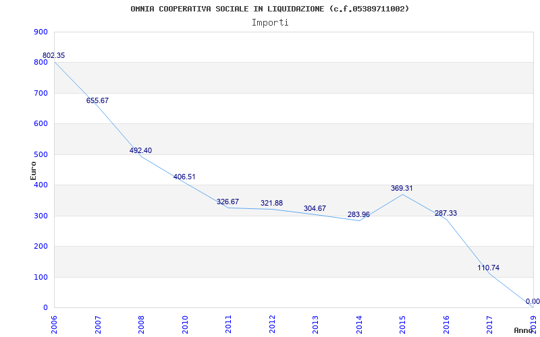The image size is (540, 337).
Task: Select the 655.67 data label
Action: point(97,100)
